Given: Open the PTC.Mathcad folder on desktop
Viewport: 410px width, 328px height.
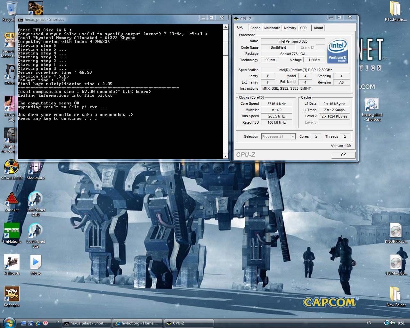Looking at the screenshot, I should tap(396, 11).
